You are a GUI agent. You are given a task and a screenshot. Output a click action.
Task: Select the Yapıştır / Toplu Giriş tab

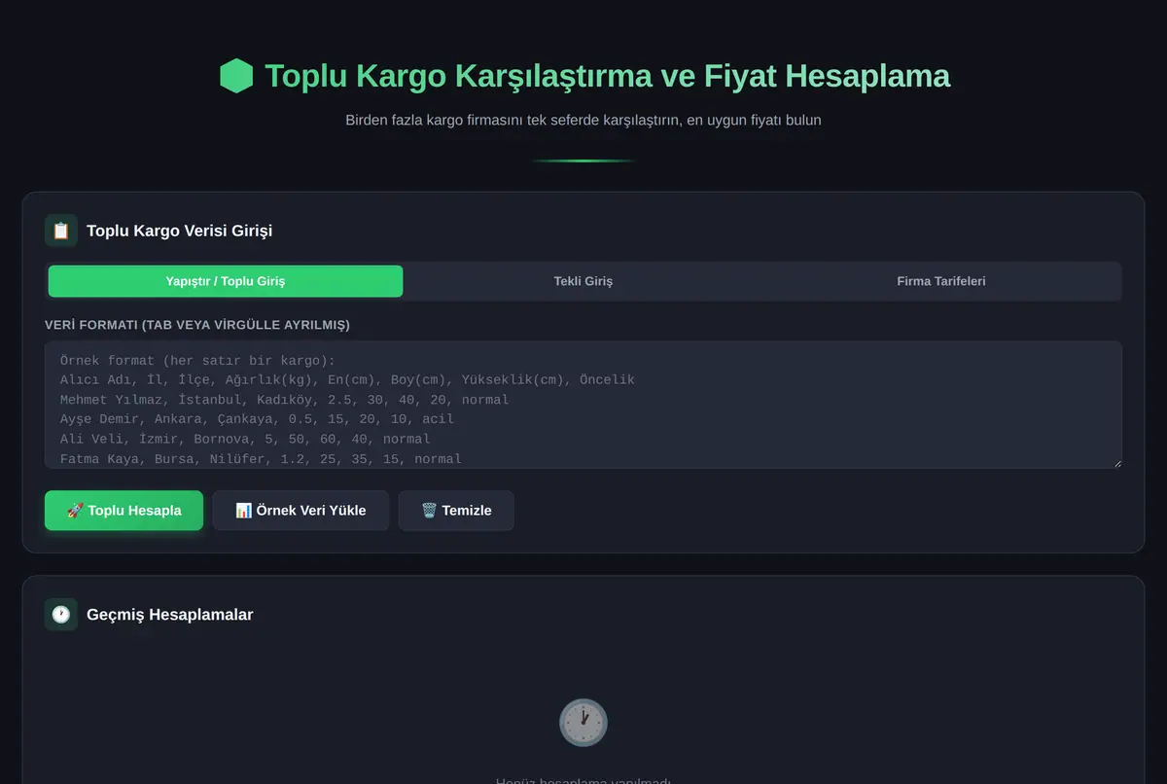click(x=226, y=281)
